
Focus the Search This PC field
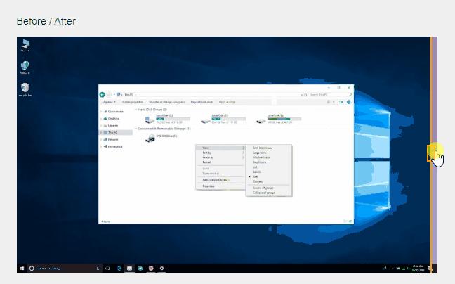(x=329, y=95)
